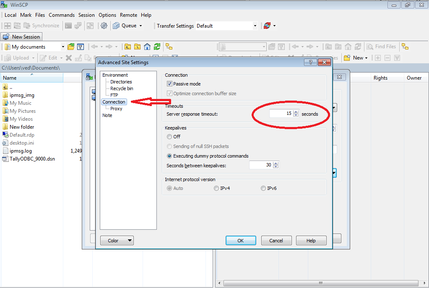Open the Preferences gear icon
429x288 pixels.
104,26
